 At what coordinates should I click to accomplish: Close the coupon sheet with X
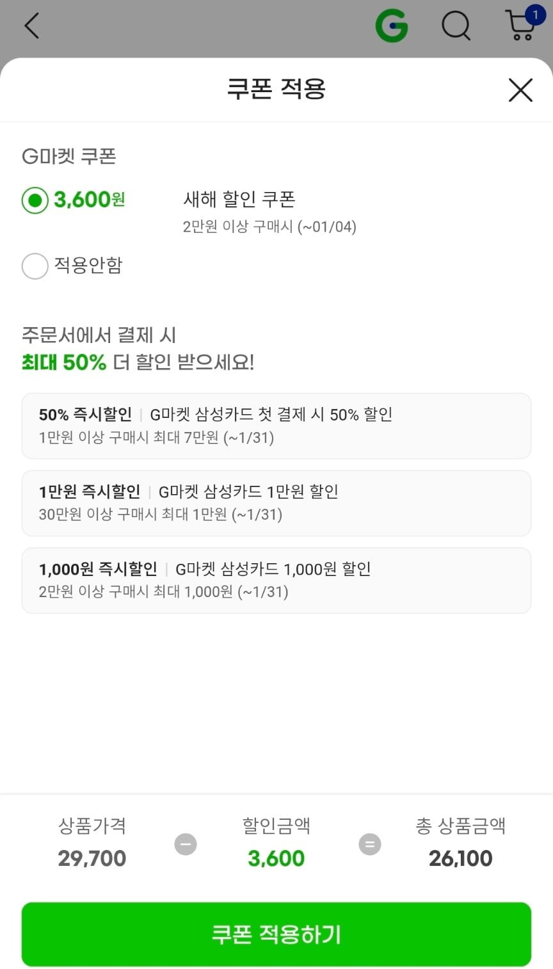click(520, 90)
